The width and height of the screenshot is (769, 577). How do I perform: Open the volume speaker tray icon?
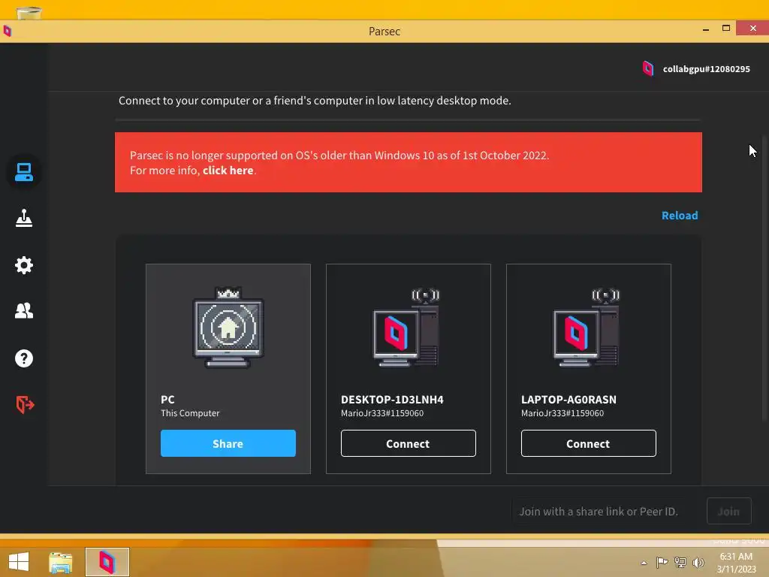(698, 562)
